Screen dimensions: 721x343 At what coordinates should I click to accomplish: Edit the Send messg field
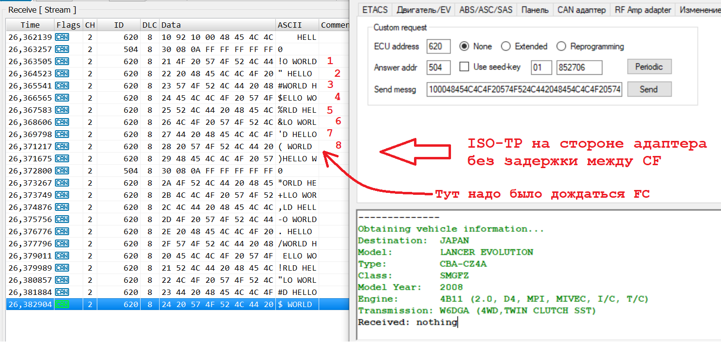click(x=524, y=89)
